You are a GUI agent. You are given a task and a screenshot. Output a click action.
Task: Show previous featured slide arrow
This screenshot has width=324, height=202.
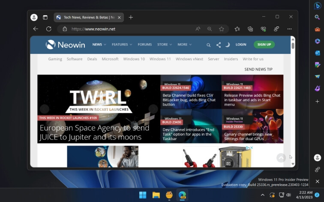pyautogui.click(x=45, y=109)
